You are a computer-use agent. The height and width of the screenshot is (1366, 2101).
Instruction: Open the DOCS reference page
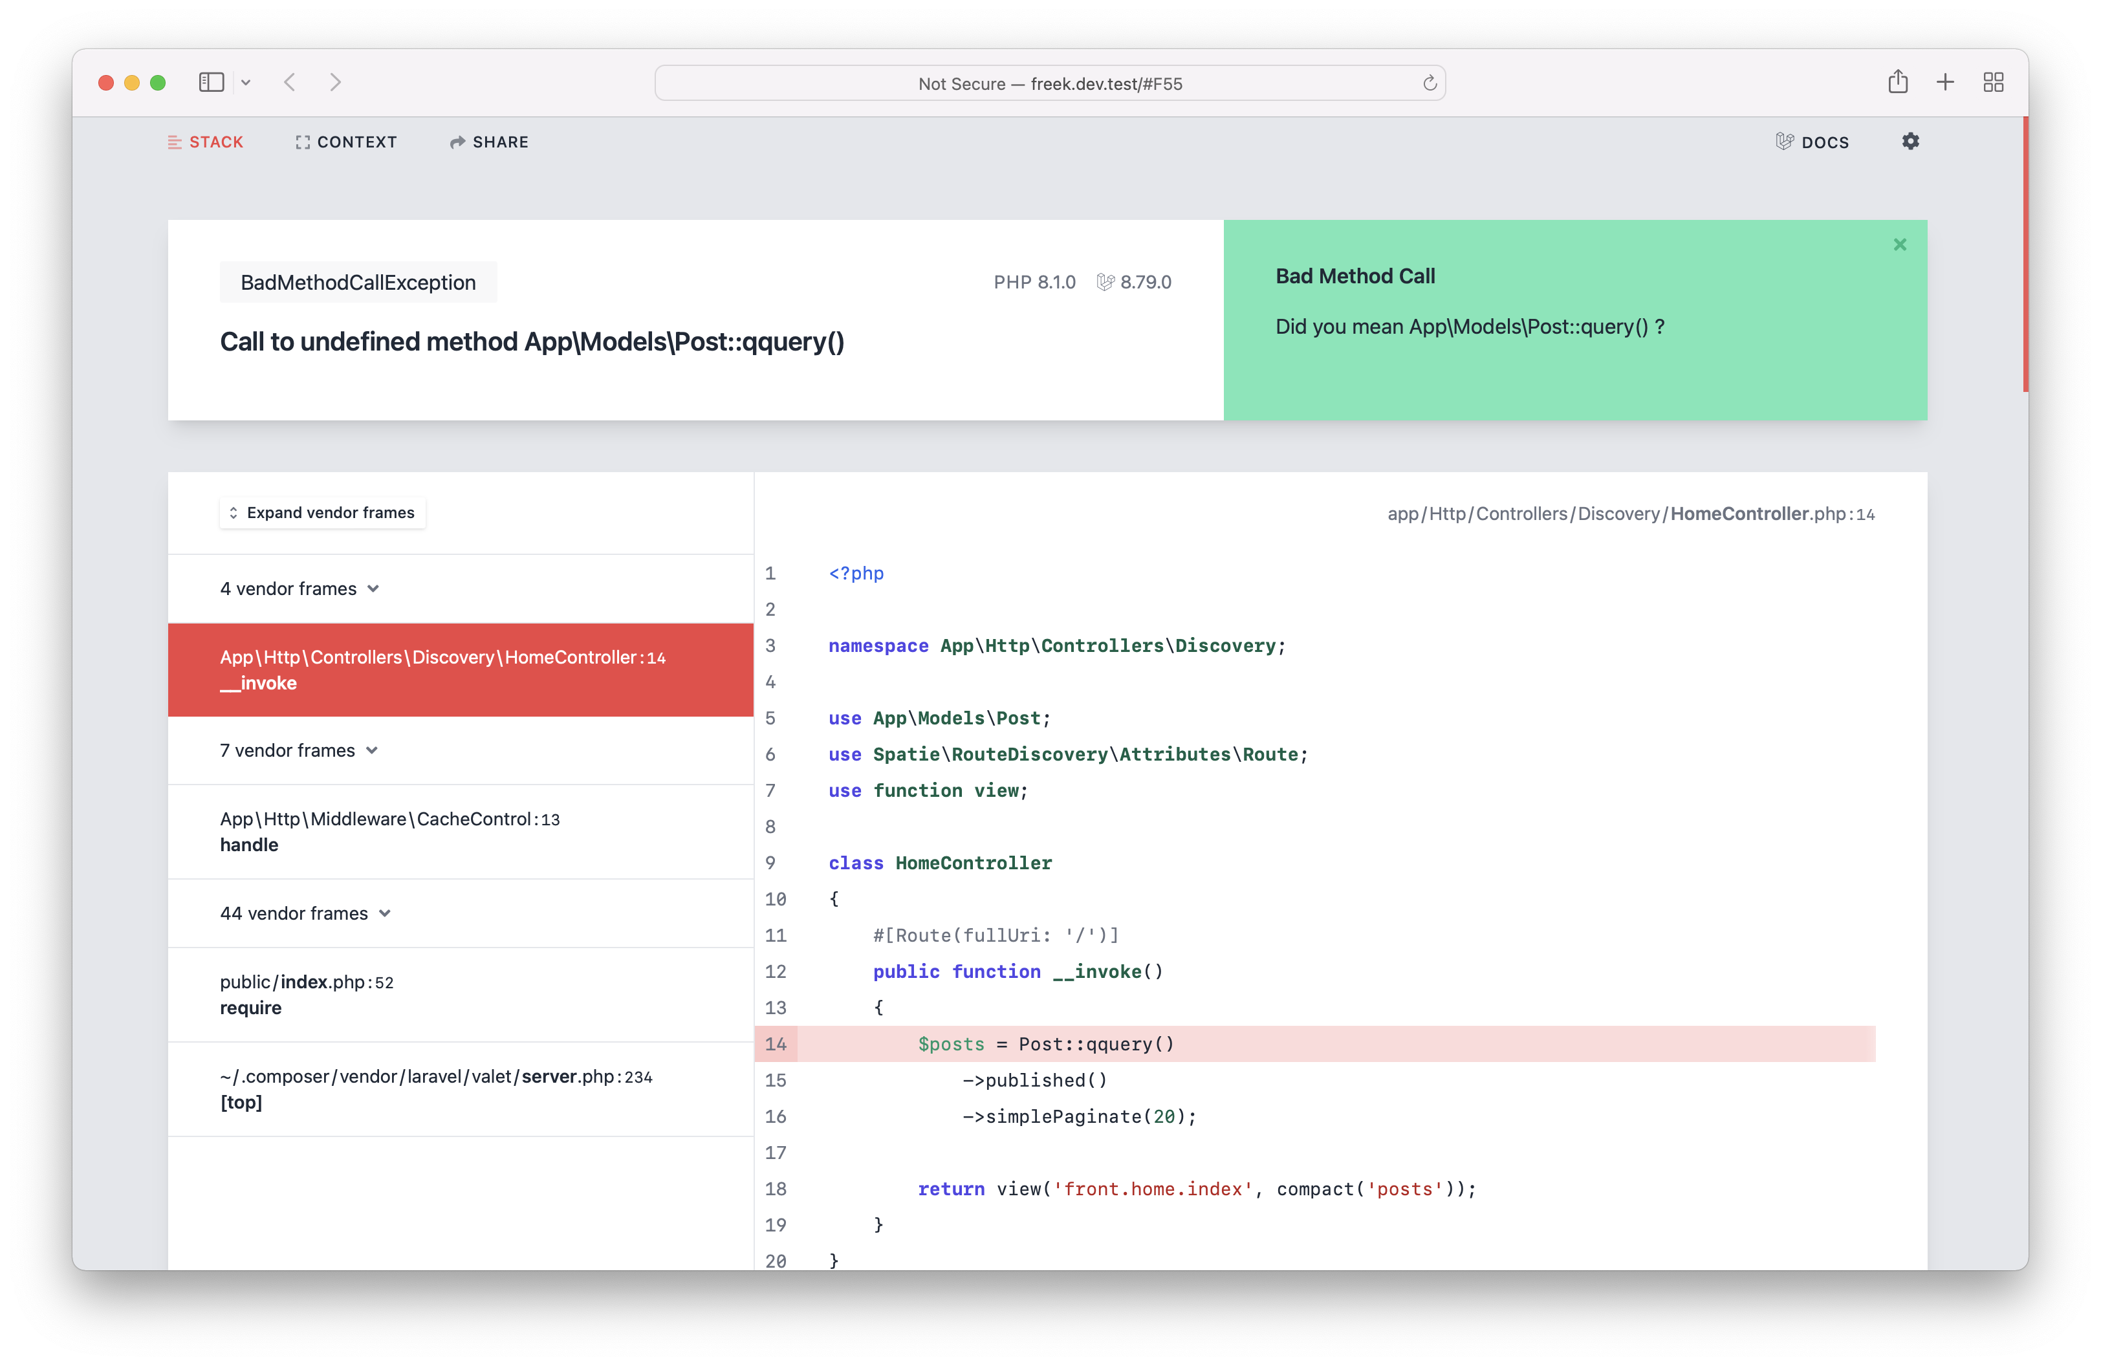coord(1812,141)
